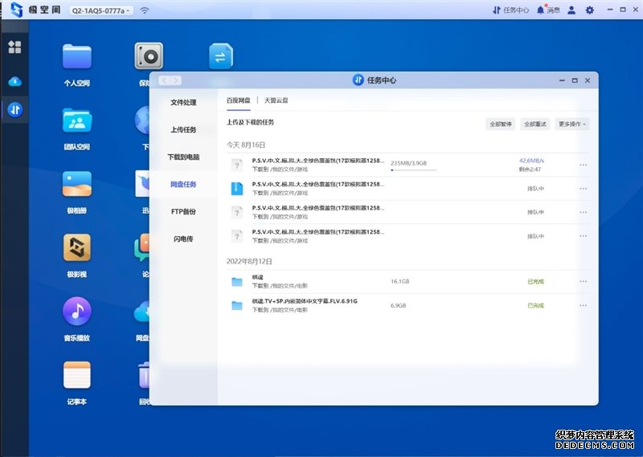Viewport: 643px width, 457px height.
Task: Launch the 极影视 video app
Action: [76, 247]
